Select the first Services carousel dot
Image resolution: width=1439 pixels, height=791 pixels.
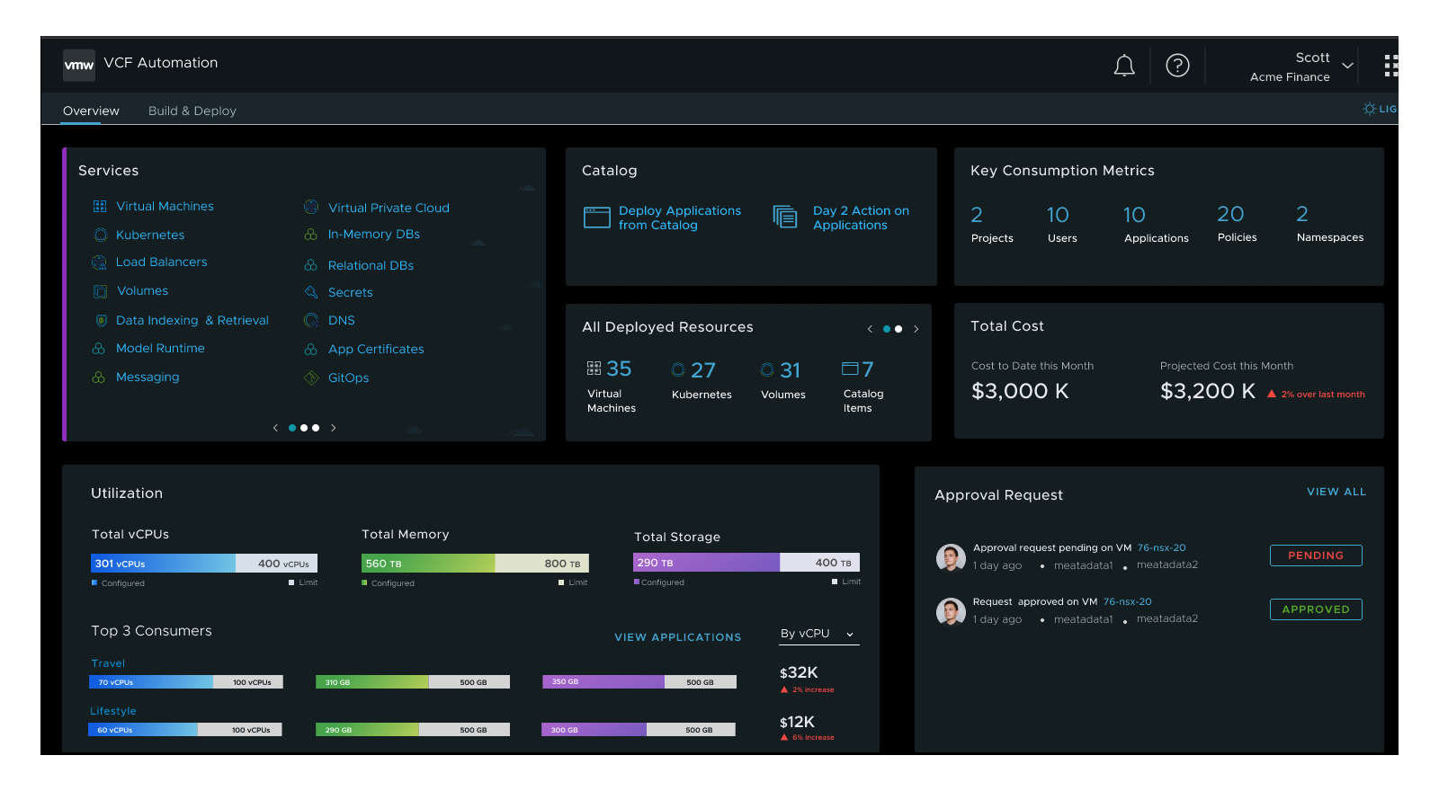coord(292,428)
